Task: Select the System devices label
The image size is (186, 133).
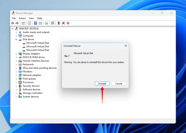Action: pos(30,97)
